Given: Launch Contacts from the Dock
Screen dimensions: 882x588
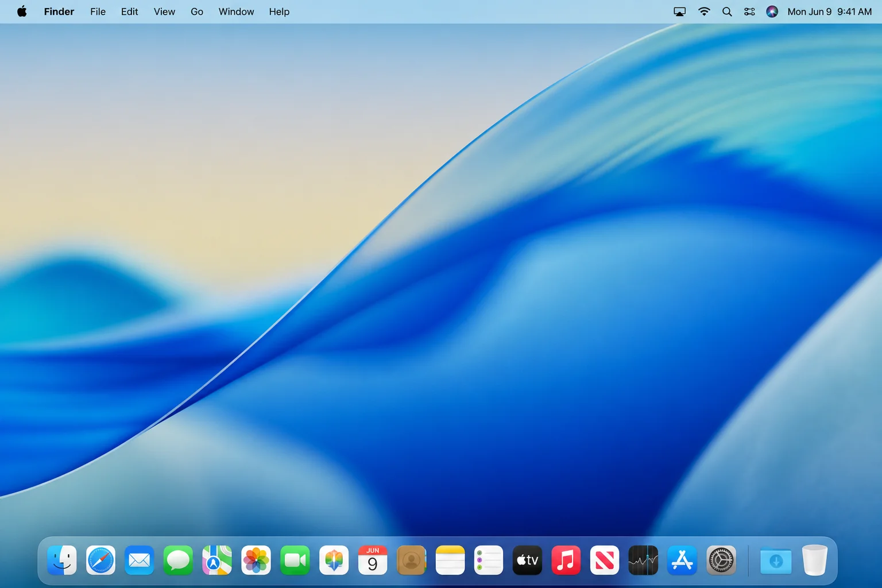Looking at the screenshot, I should [411, 560].
